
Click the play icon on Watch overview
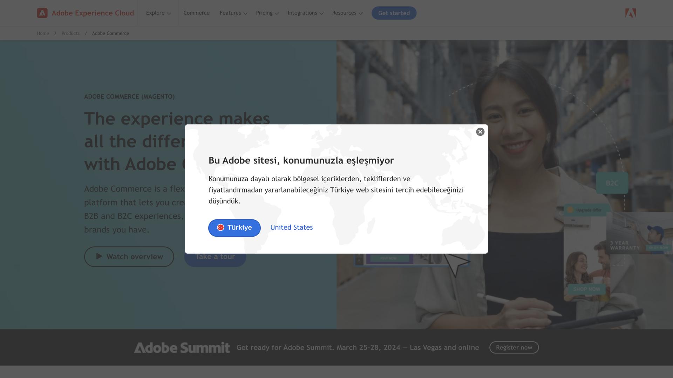99,257
